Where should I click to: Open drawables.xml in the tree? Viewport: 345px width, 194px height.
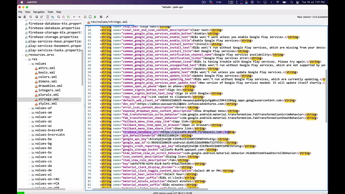pos(50,86)
